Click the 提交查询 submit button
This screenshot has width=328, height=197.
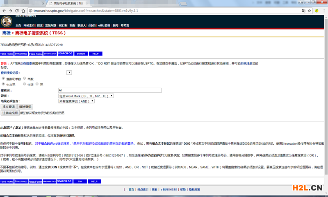click(9, 107)
